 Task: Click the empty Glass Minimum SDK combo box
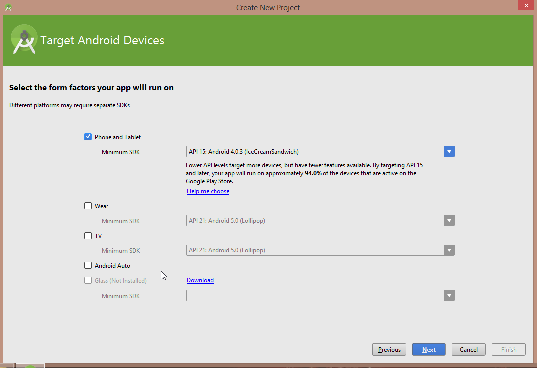(x=320, y=295)
